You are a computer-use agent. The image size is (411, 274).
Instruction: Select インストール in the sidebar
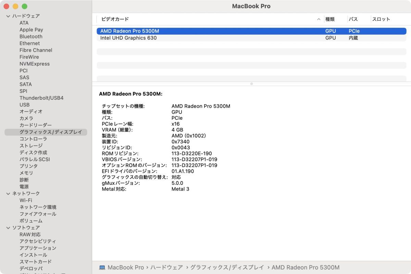pos(33,255)
